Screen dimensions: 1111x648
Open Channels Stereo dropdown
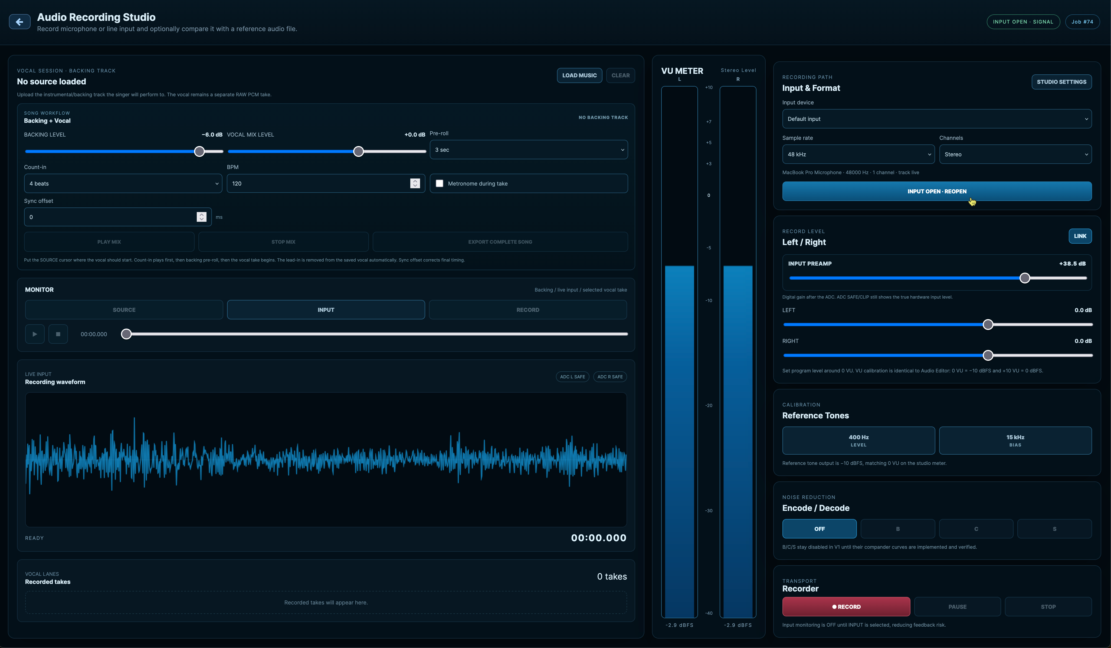pos(1015,154)
